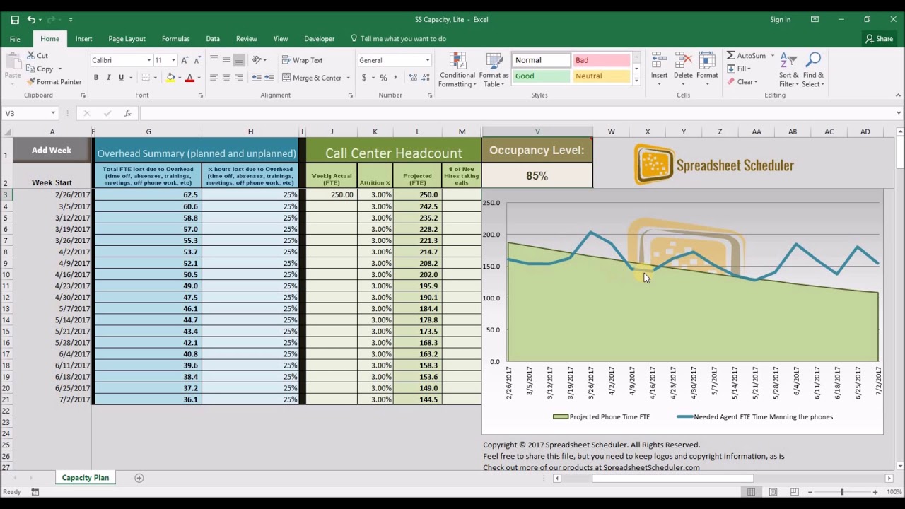905x509 pixels.
Task: Click Center align icon
Action: (226, 78)
